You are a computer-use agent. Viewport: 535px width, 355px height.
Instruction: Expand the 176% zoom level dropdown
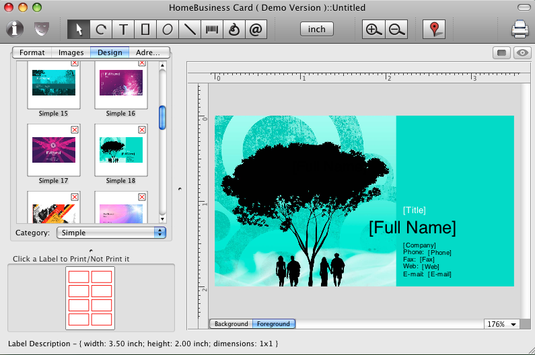[x=502, y=324]
